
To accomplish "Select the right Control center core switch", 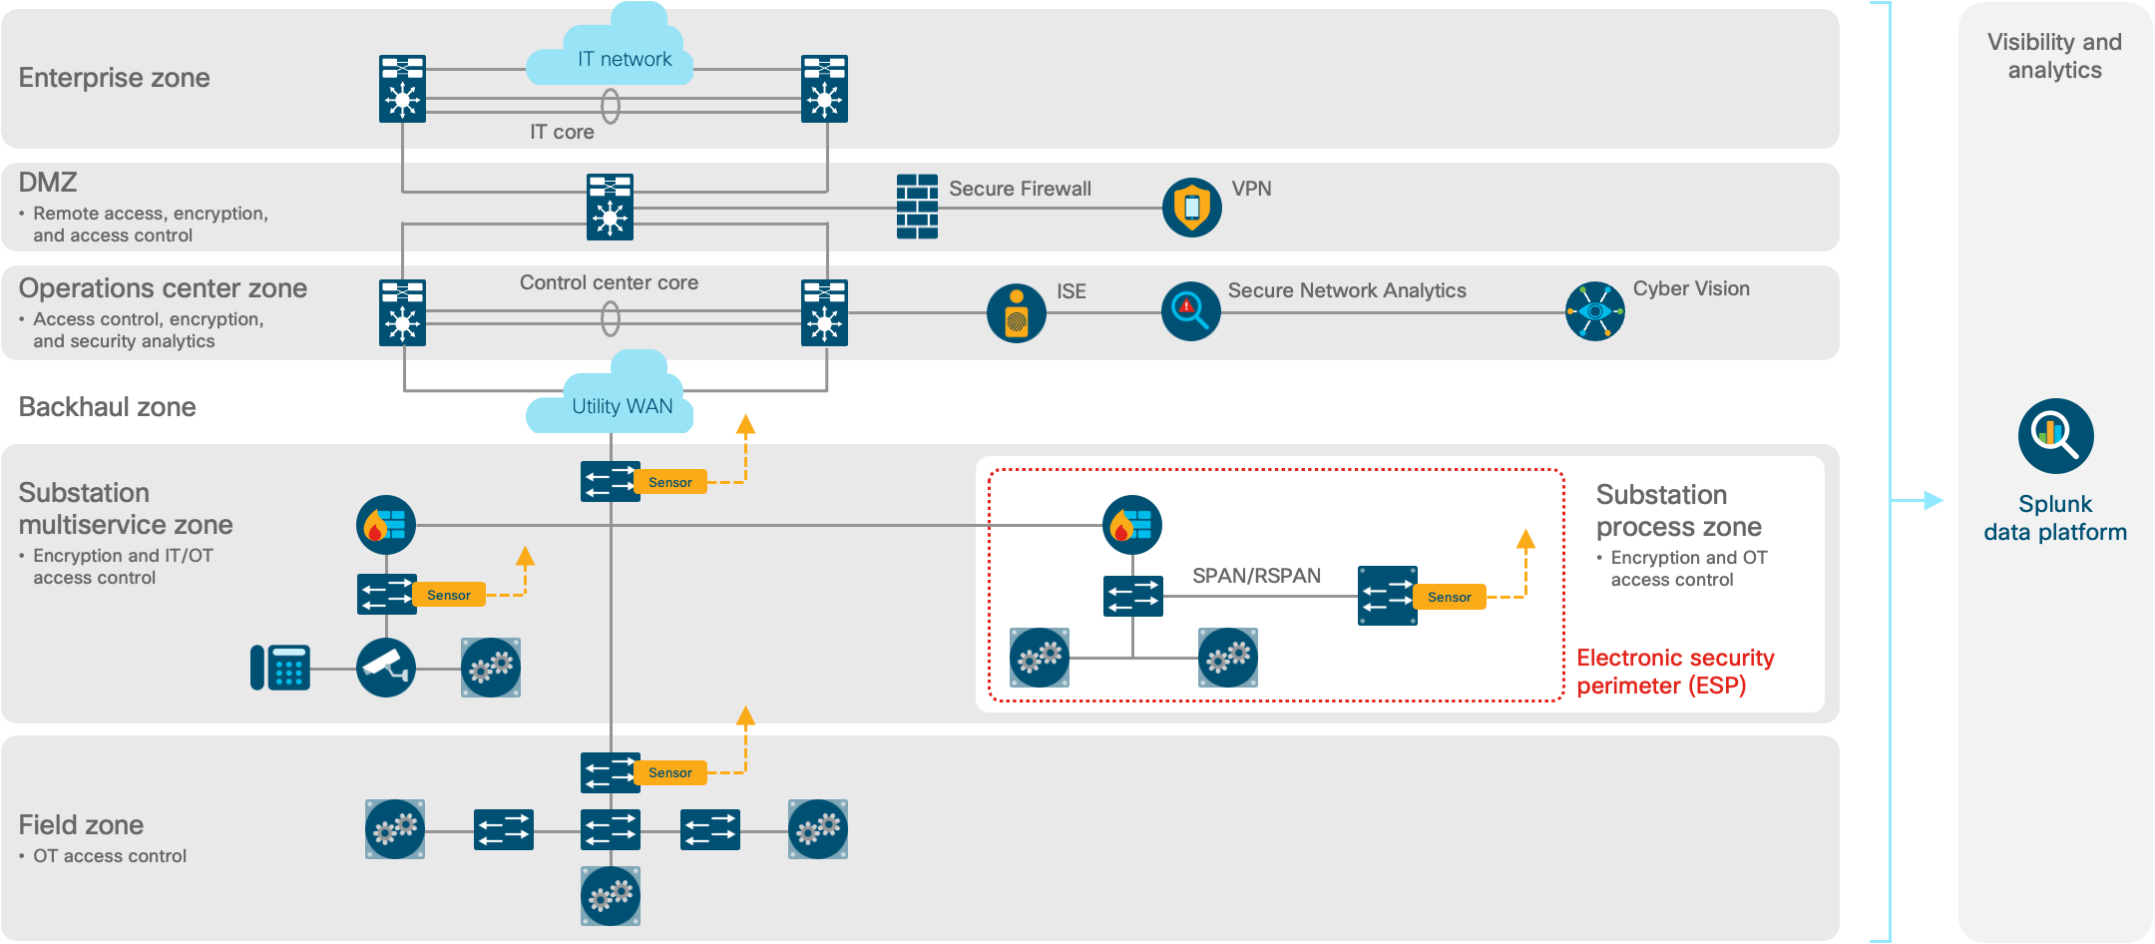I will [824, 312].
